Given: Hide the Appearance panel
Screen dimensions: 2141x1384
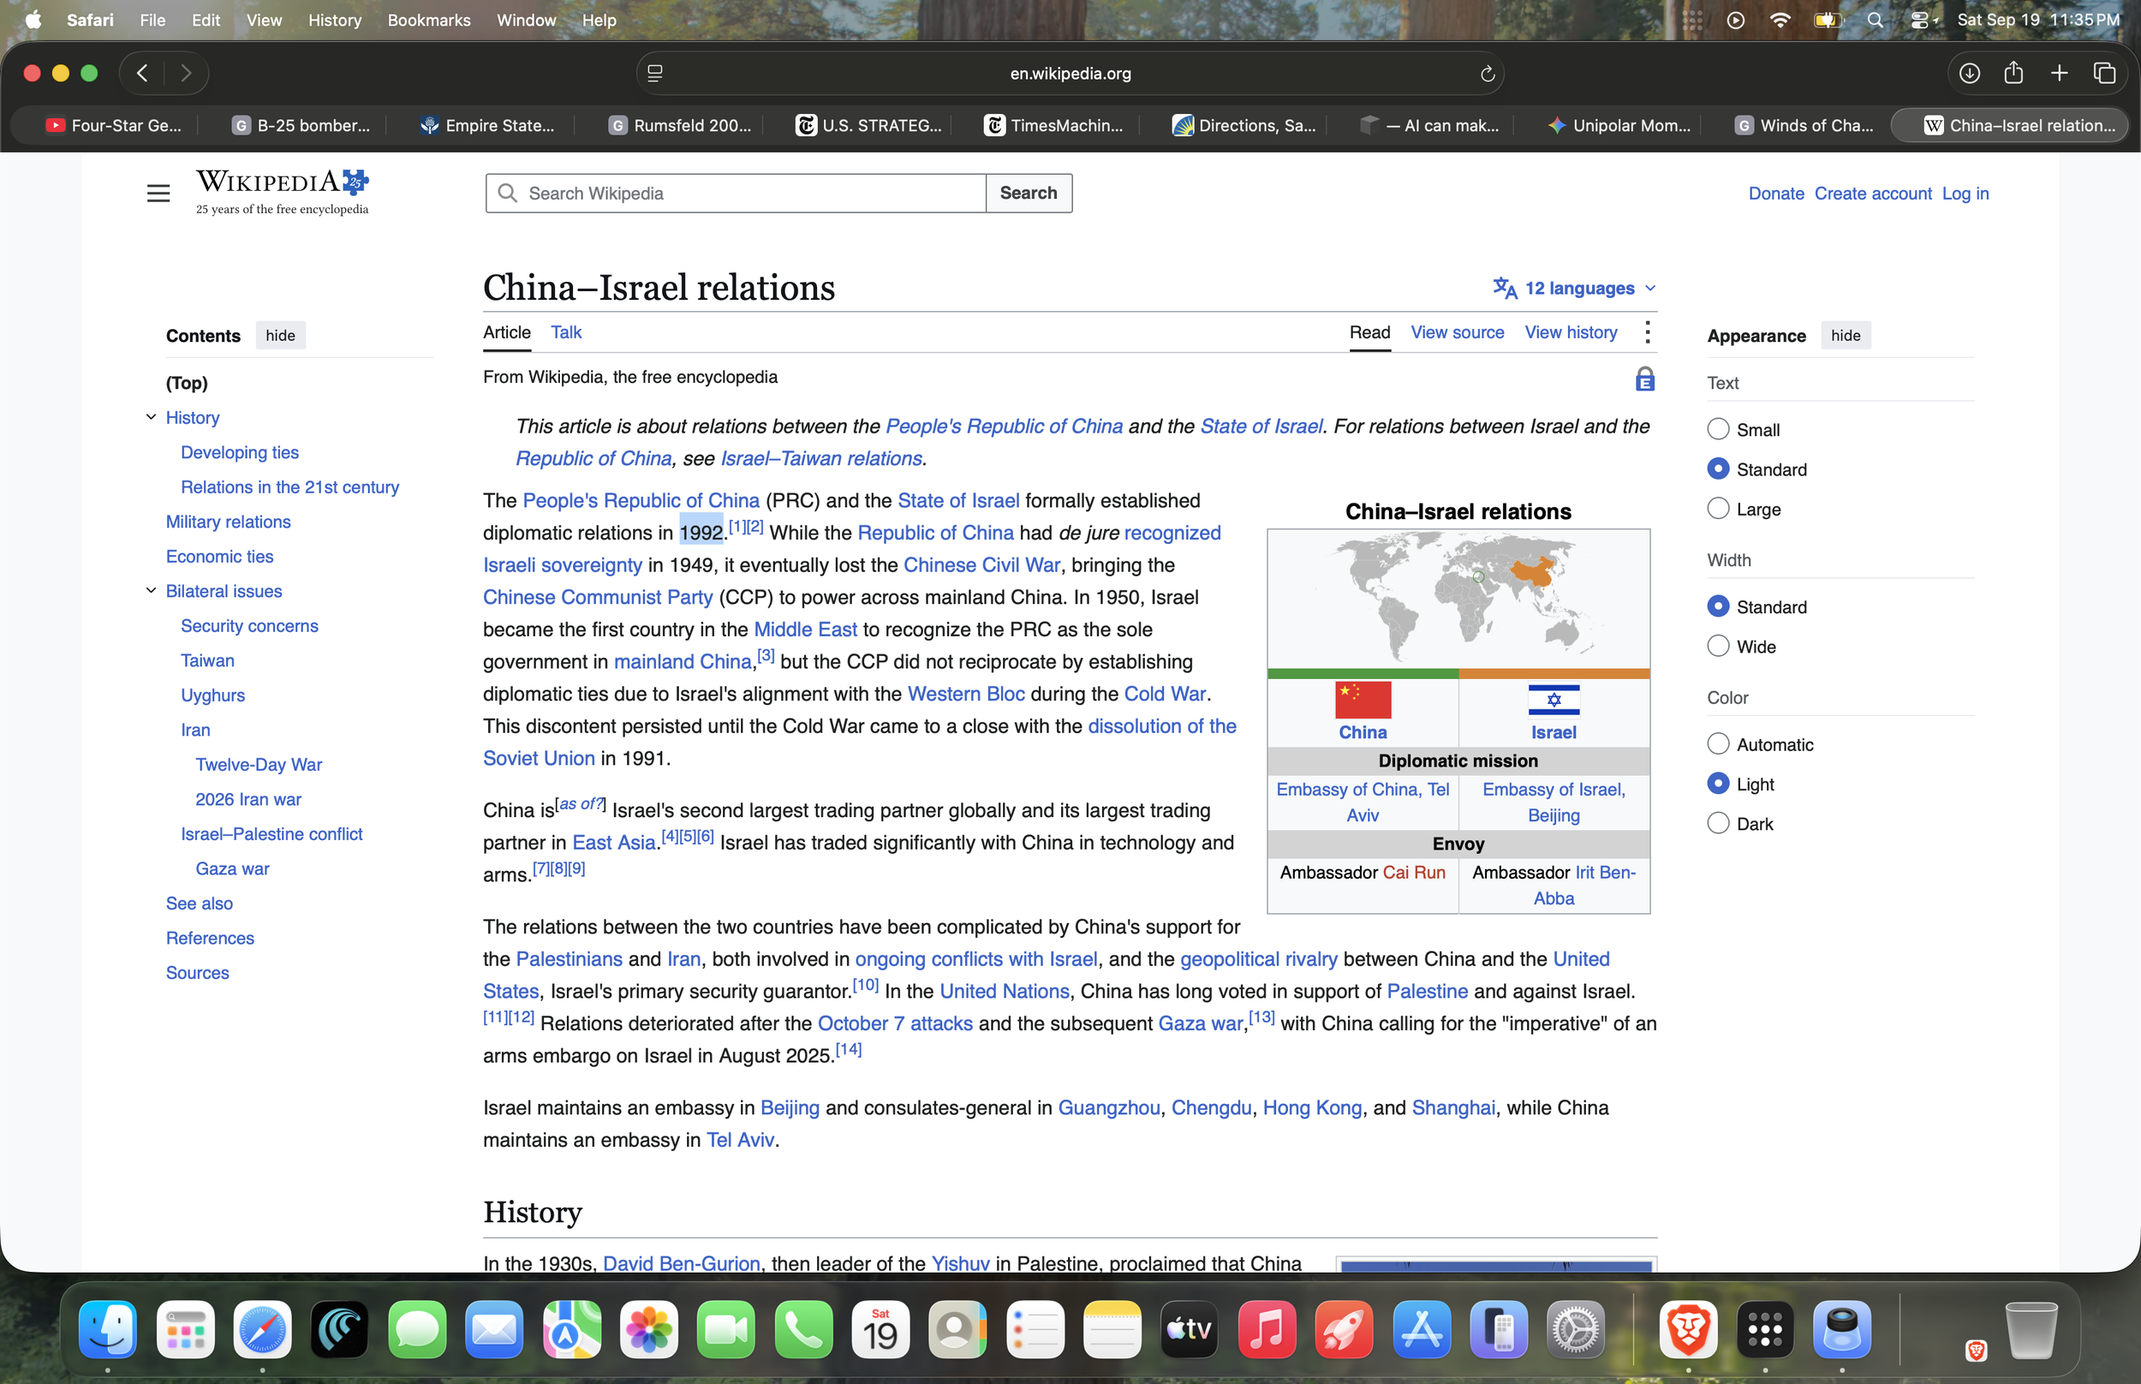Looking at the screenshot, I should pyautogui.click(x=1846, y=335).
